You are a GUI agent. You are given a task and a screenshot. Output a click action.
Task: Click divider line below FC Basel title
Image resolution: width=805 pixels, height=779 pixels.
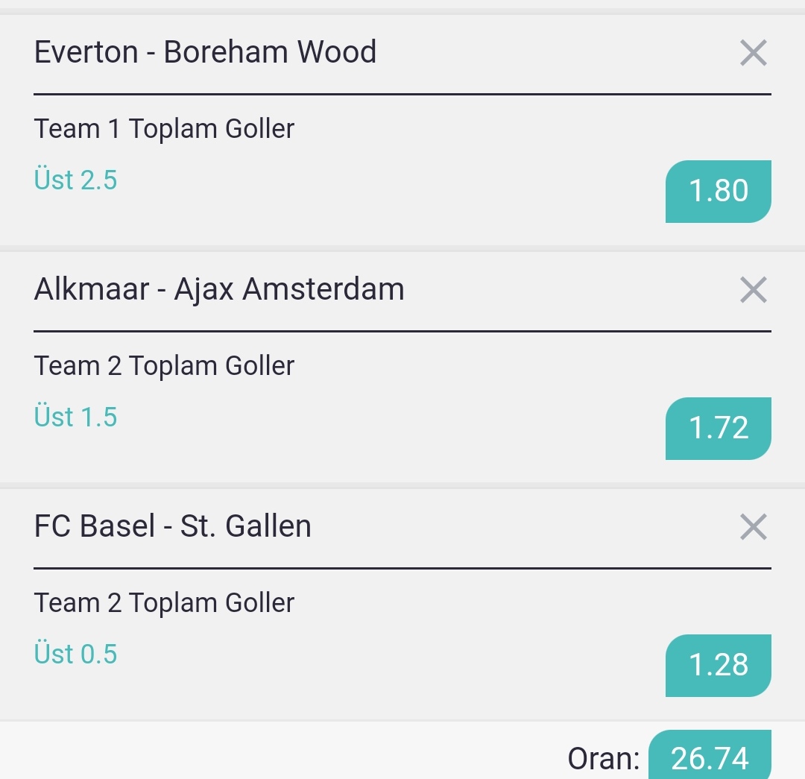[x=402, y=568]
